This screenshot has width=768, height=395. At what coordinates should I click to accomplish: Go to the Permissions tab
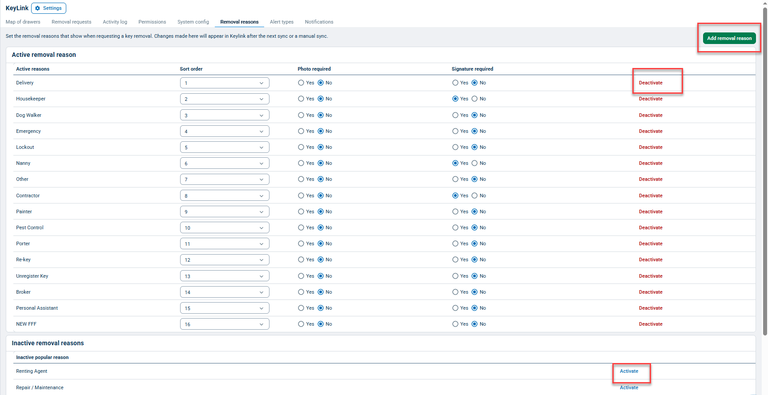pos(152,22)
